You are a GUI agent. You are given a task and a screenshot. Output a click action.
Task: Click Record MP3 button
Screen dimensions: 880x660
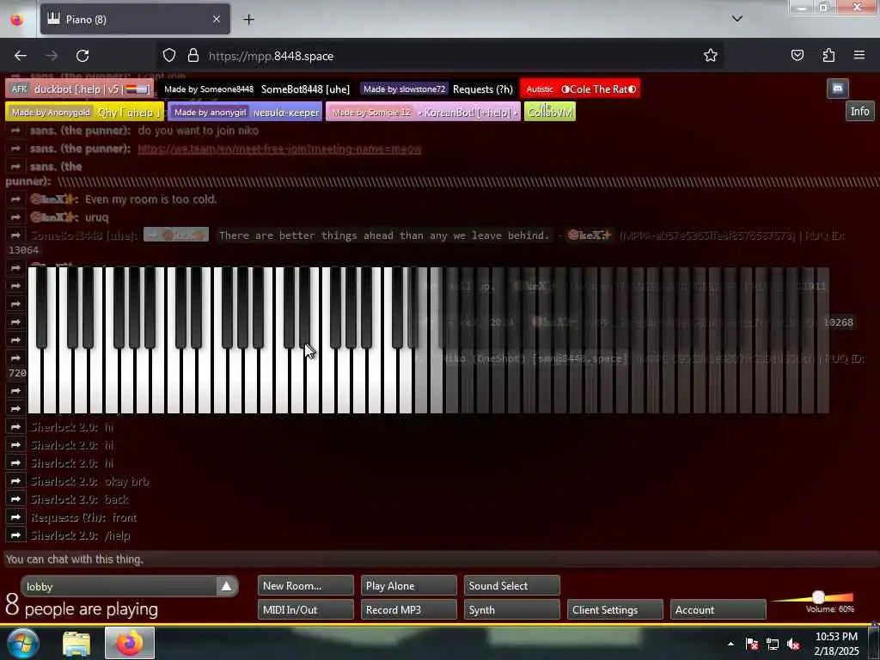point(408,609)
